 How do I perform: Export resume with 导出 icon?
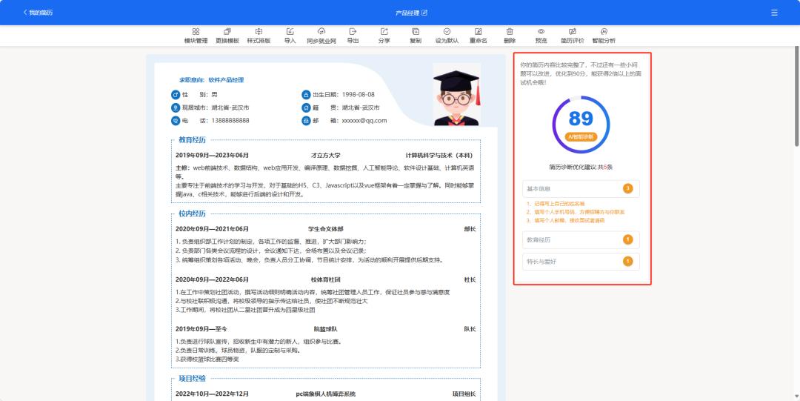(x=353, y=35)
